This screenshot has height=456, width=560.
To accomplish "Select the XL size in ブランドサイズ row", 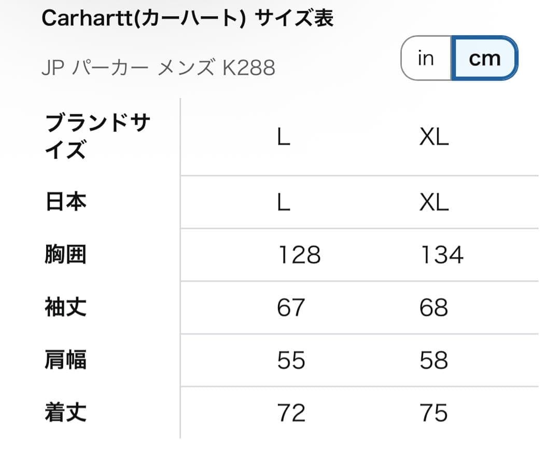I will pyautogui.click(x=434, y=137).
